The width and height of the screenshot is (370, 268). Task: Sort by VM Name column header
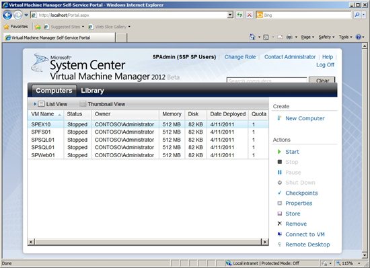(46, 114)
